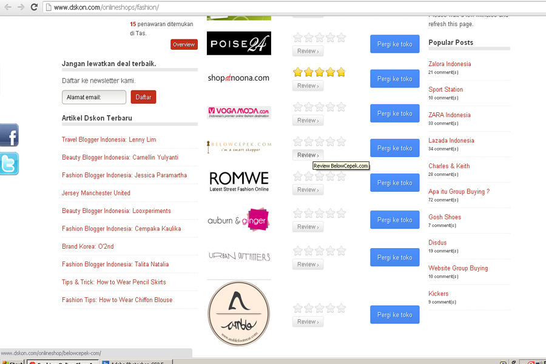Image resolution: width=546 pixels, height=364 pixels.
Task: Open the Facebook share icon
Action: 9,135
